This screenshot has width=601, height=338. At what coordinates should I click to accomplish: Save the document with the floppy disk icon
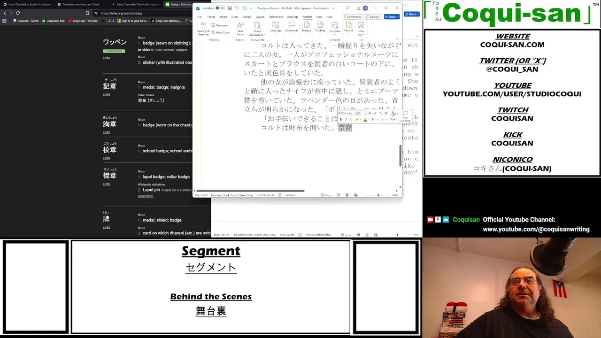point(230,8)
